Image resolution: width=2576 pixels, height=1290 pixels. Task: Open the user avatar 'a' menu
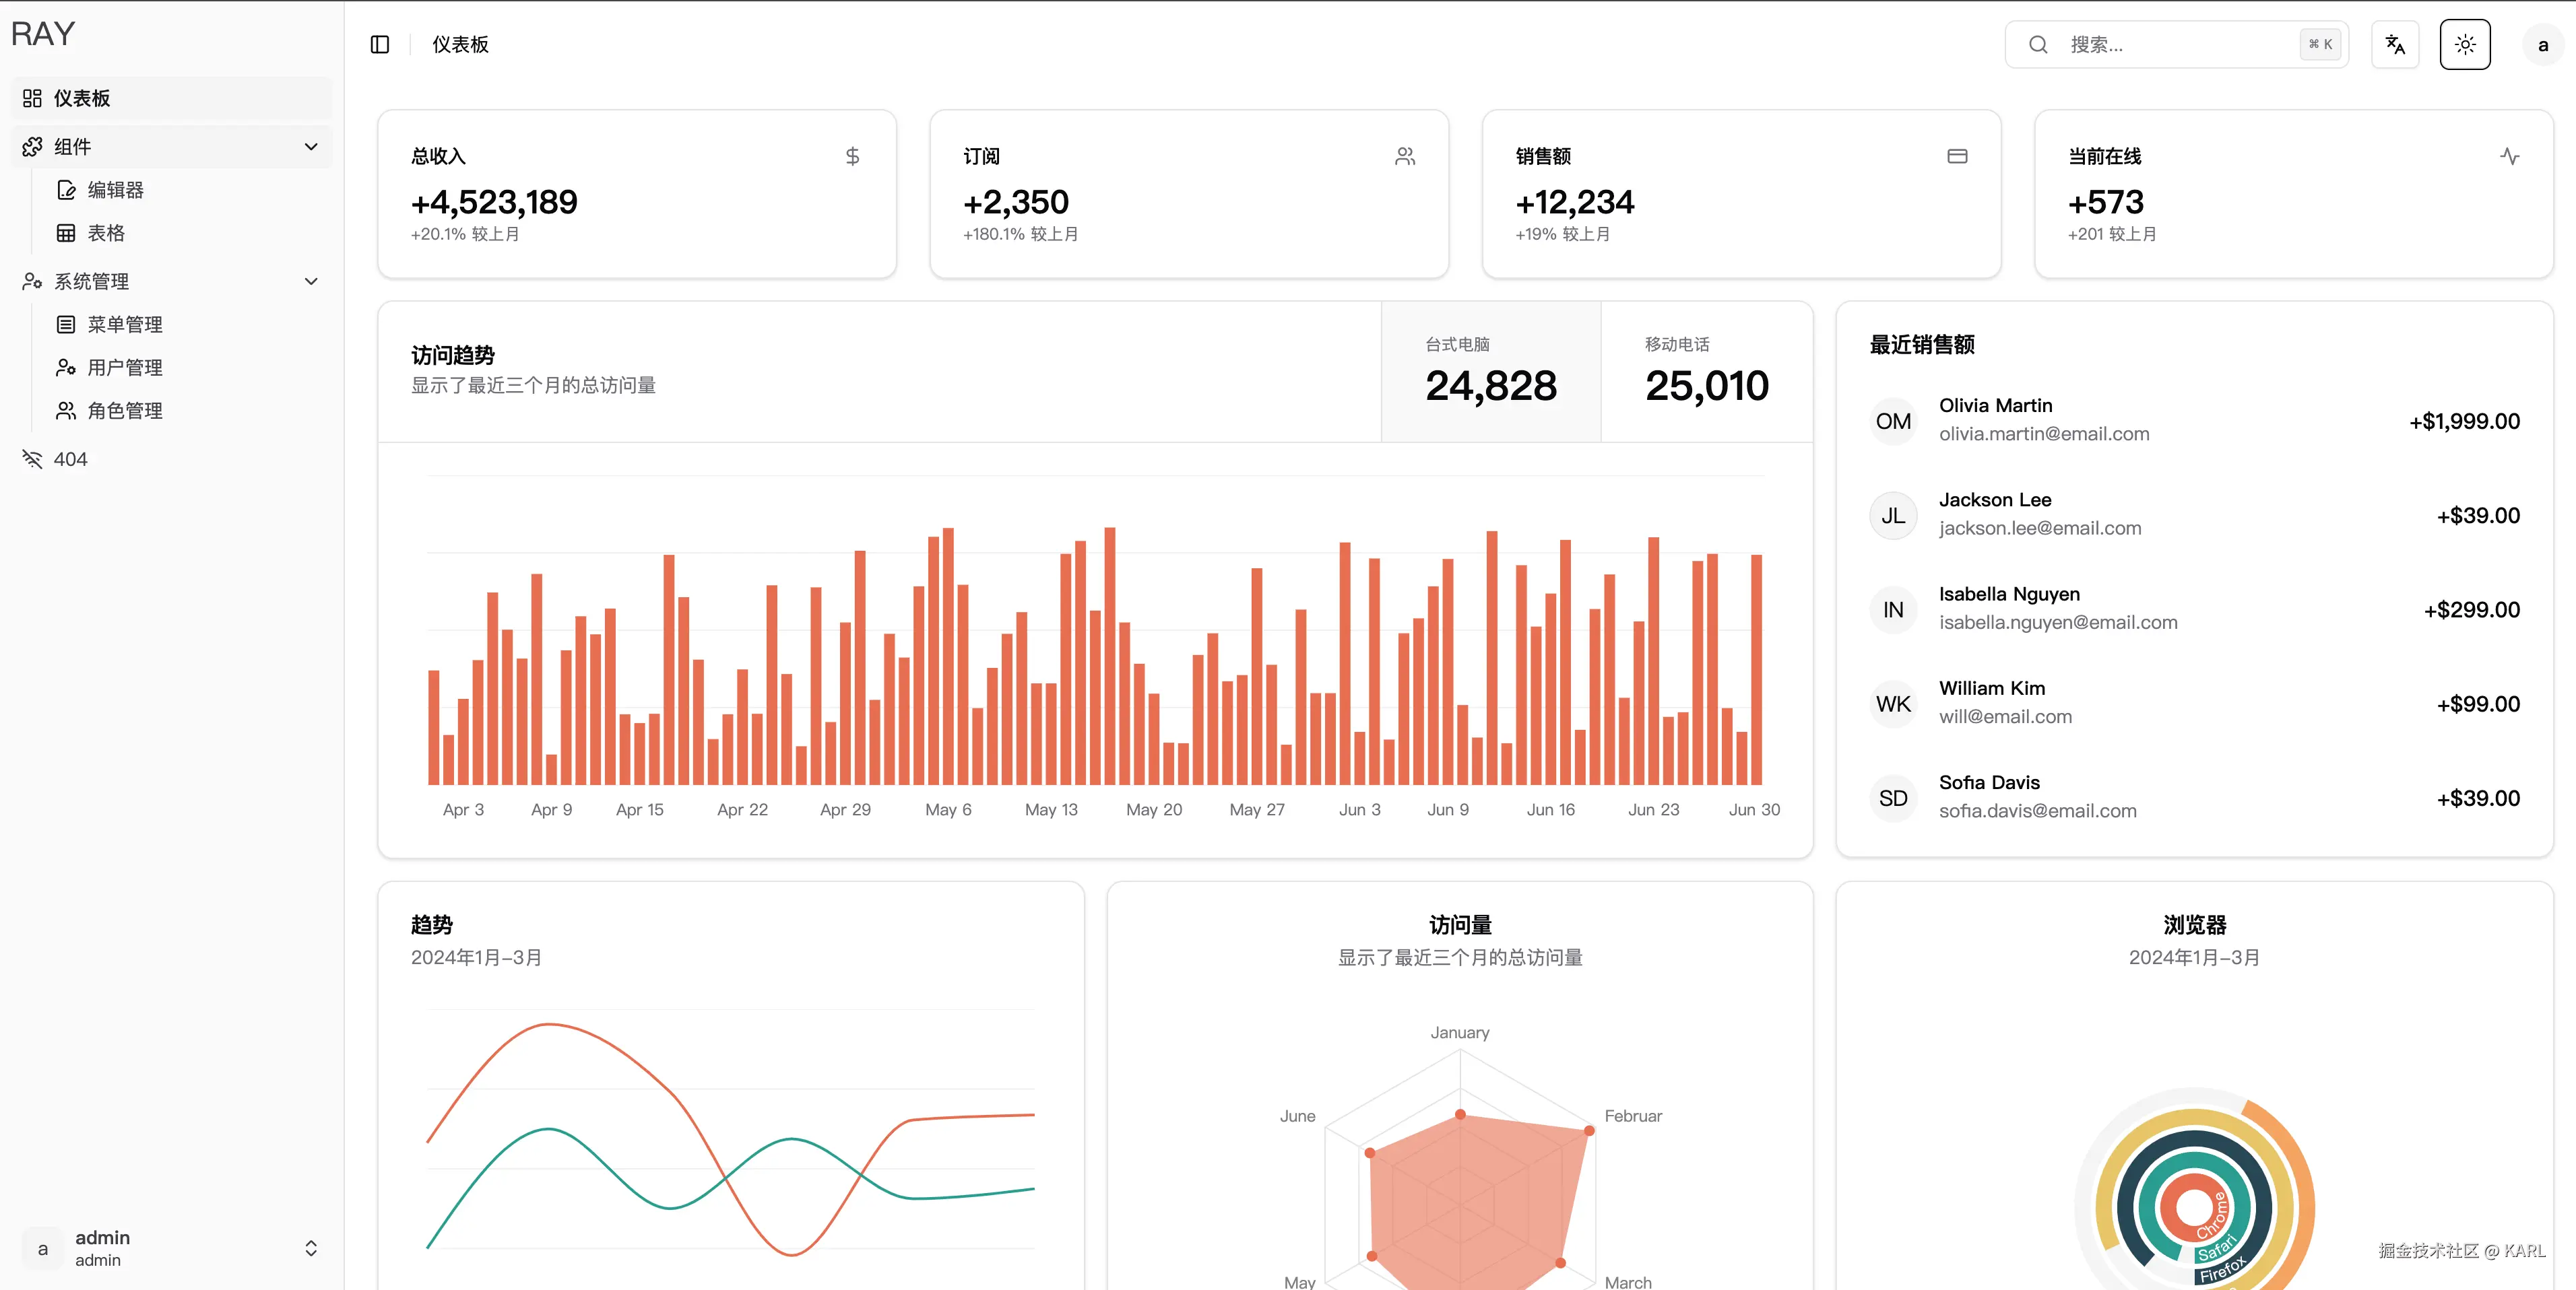point(2542,45)
